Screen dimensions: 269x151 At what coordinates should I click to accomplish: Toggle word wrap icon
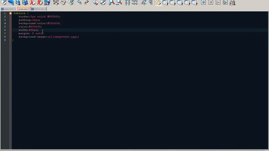[143, 3]
